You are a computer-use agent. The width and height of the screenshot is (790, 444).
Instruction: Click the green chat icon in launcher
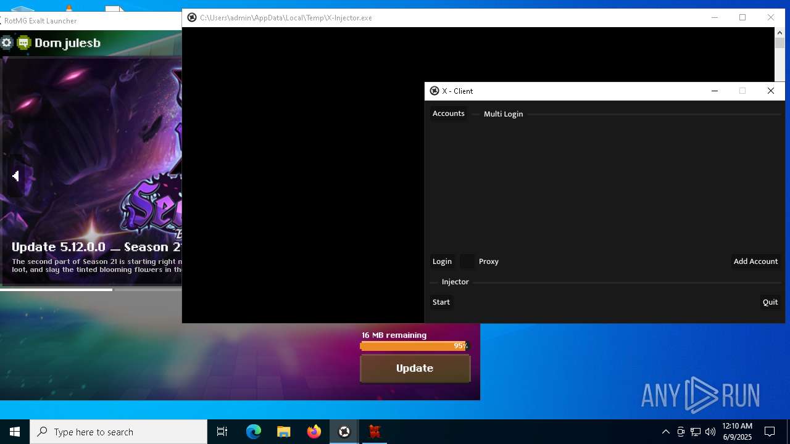pos(24,43)
